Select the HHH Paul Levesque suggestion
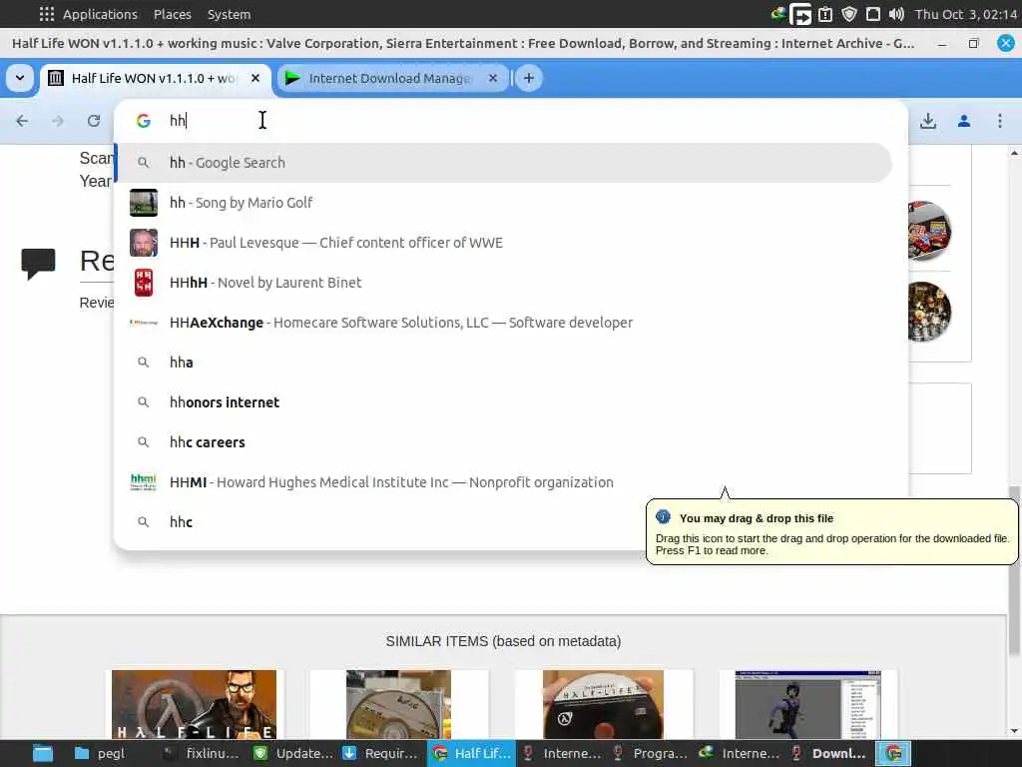The width and height of the screenshot is (1022, 767). 503,243
